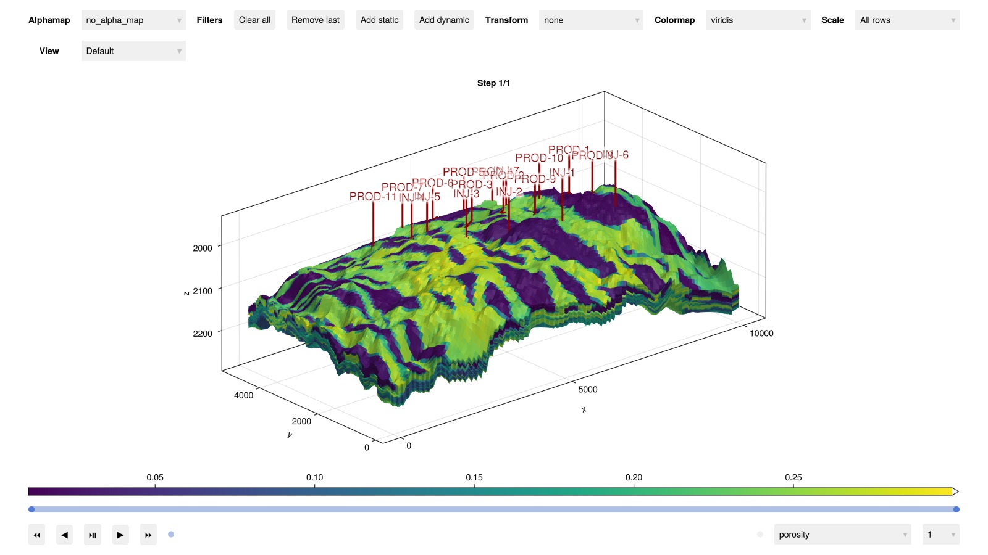Expand the Transform dropdown showing none

(590, 20)
